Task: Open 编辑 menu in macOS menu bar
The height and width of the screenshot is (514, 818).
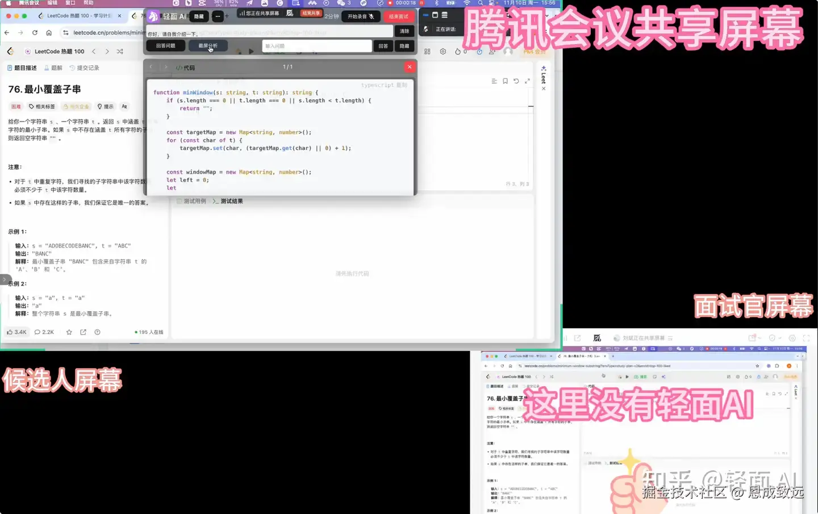Action: click(x=52, y=3)
